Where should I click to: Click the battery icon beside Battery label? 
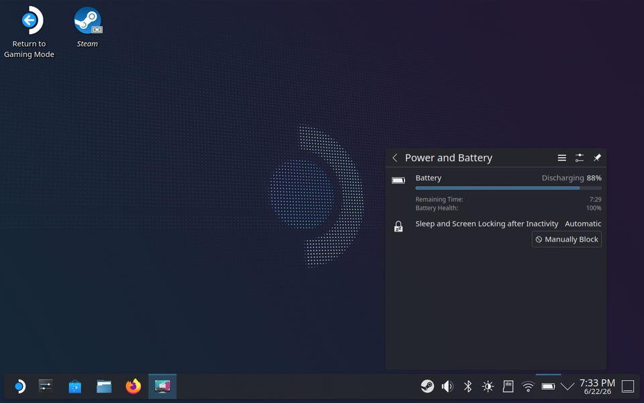[x=398, y=180]
